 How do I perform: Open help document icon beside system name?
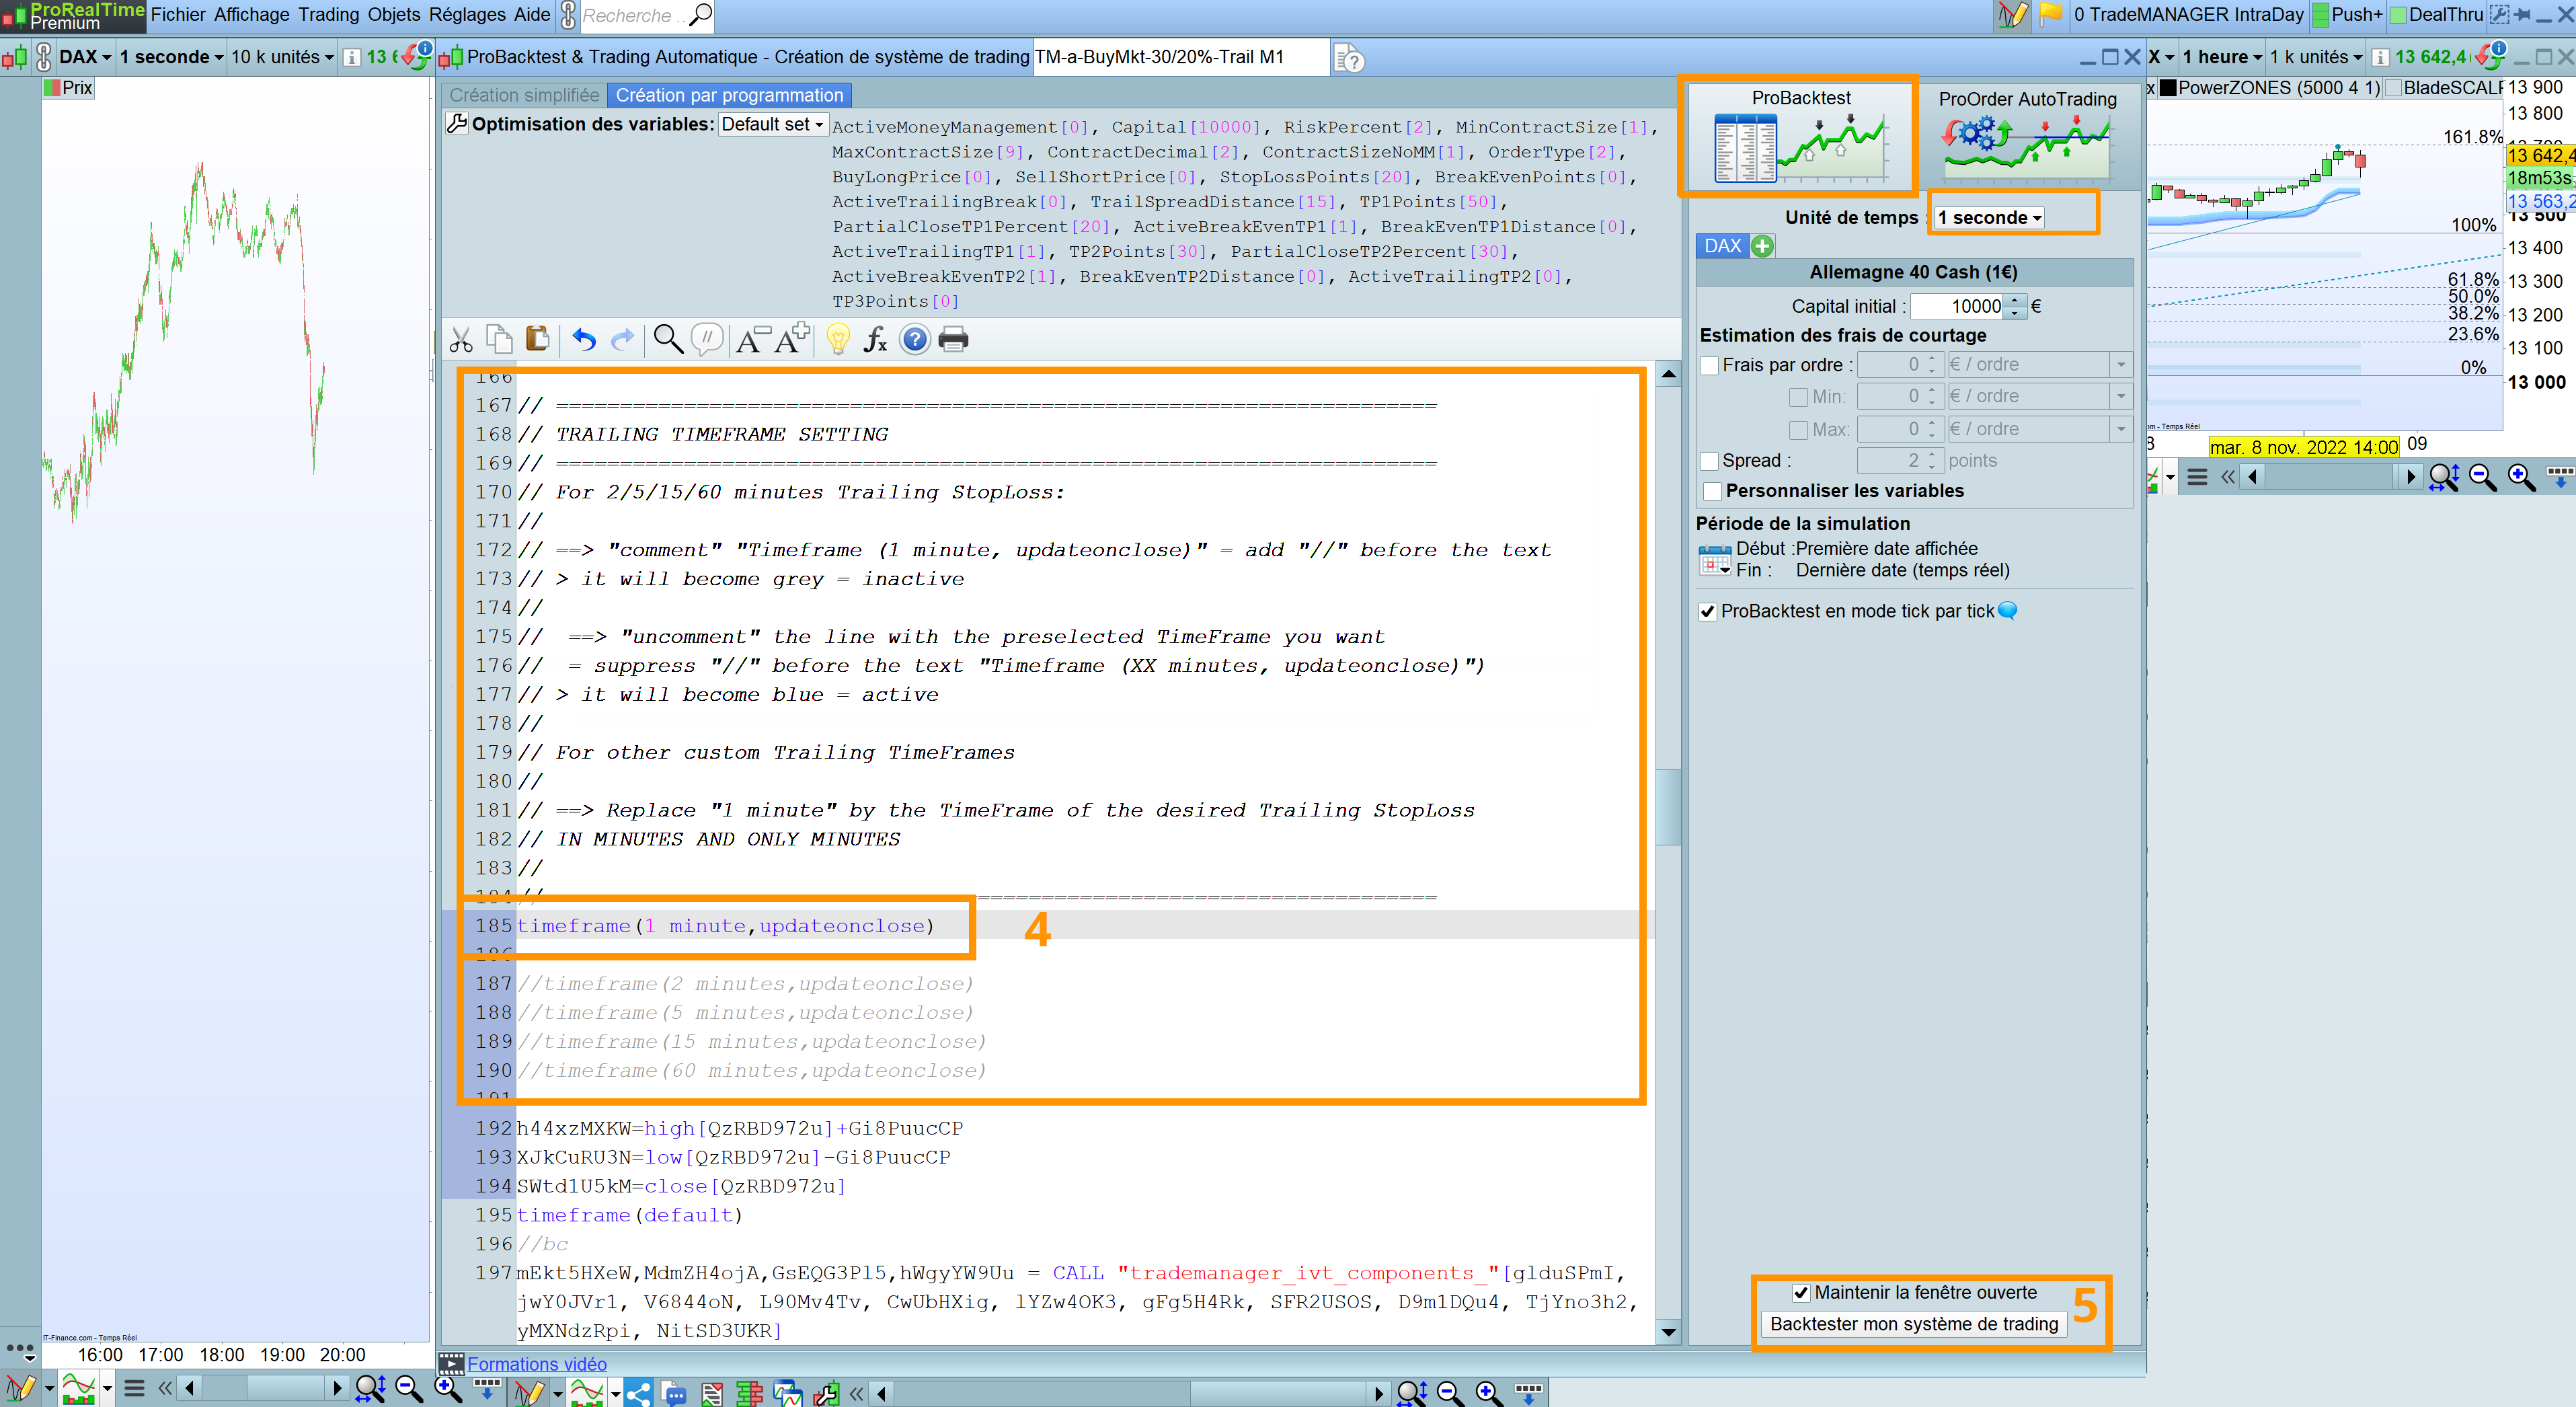[x=1349, y=59]
